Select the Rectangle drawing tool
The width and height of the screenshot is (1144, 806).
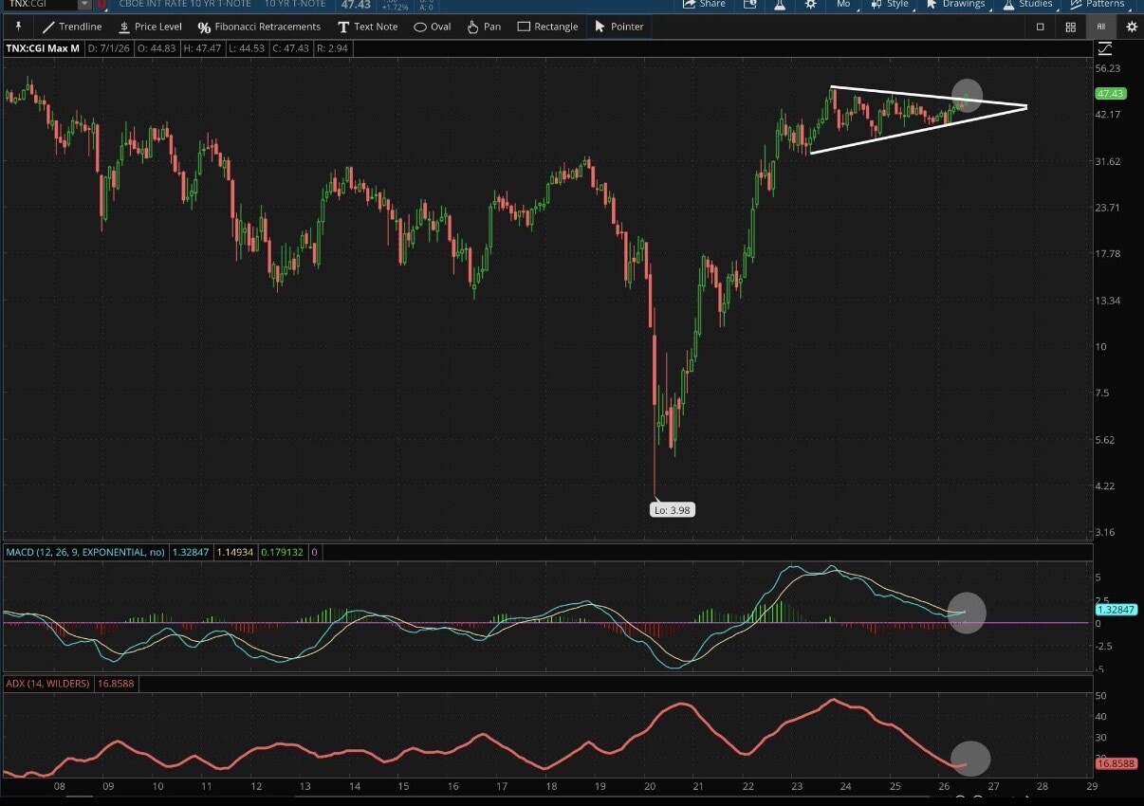pyautogui.click(x=547, y=27)
